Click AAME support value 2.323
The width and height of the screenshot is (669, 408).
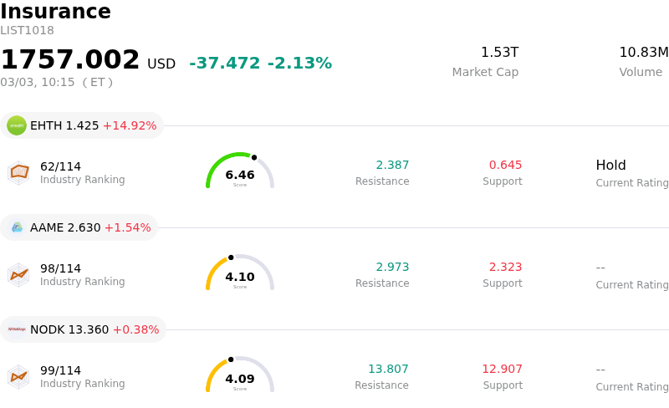coord(505,268)
